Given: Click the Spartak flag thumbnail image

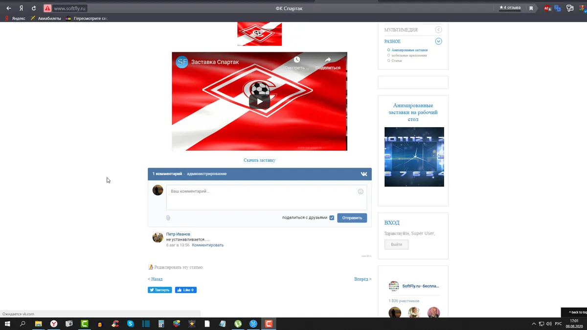Looking at the screenshot, I should pyautogui.click(x=259, y=34).
